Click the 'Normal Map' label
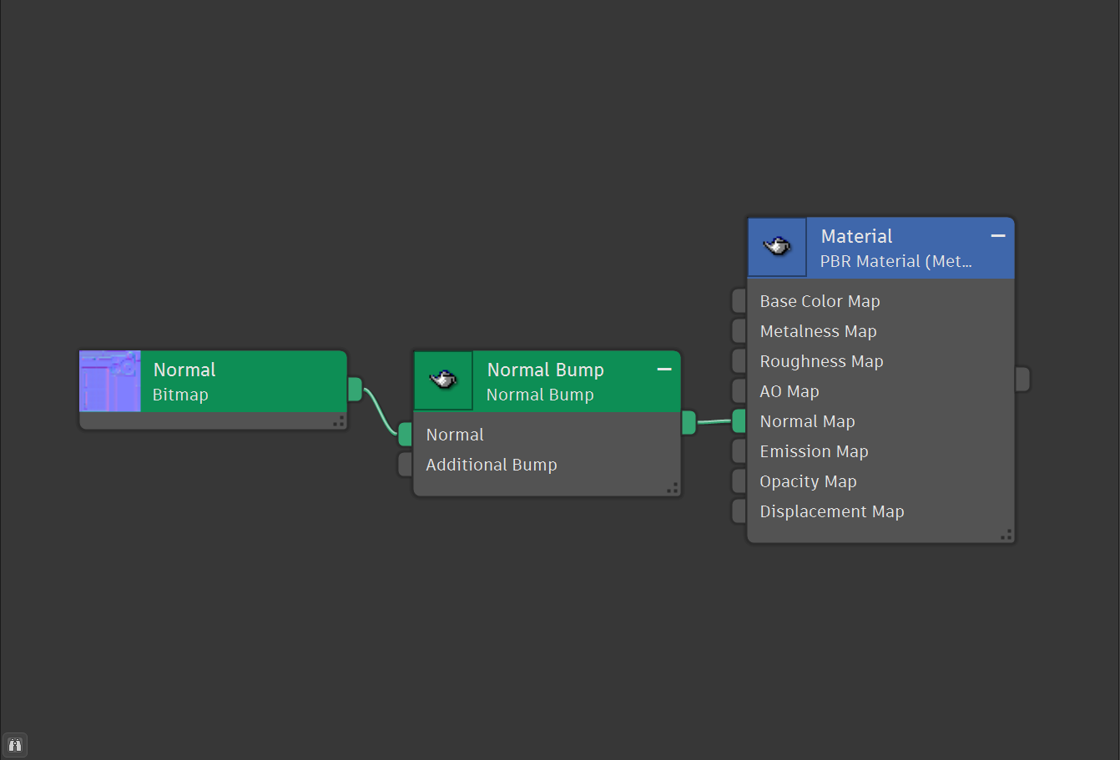 pyautogui.click(x=807, y=421)
